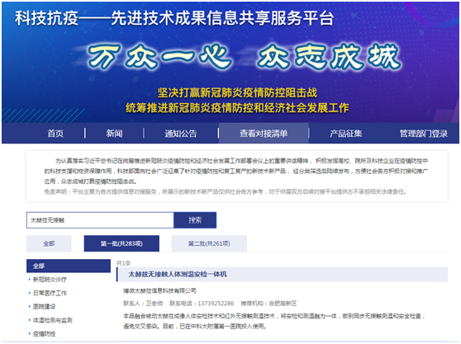Go to the 新闻 page

pyautogui.click(x=114, y=134)
